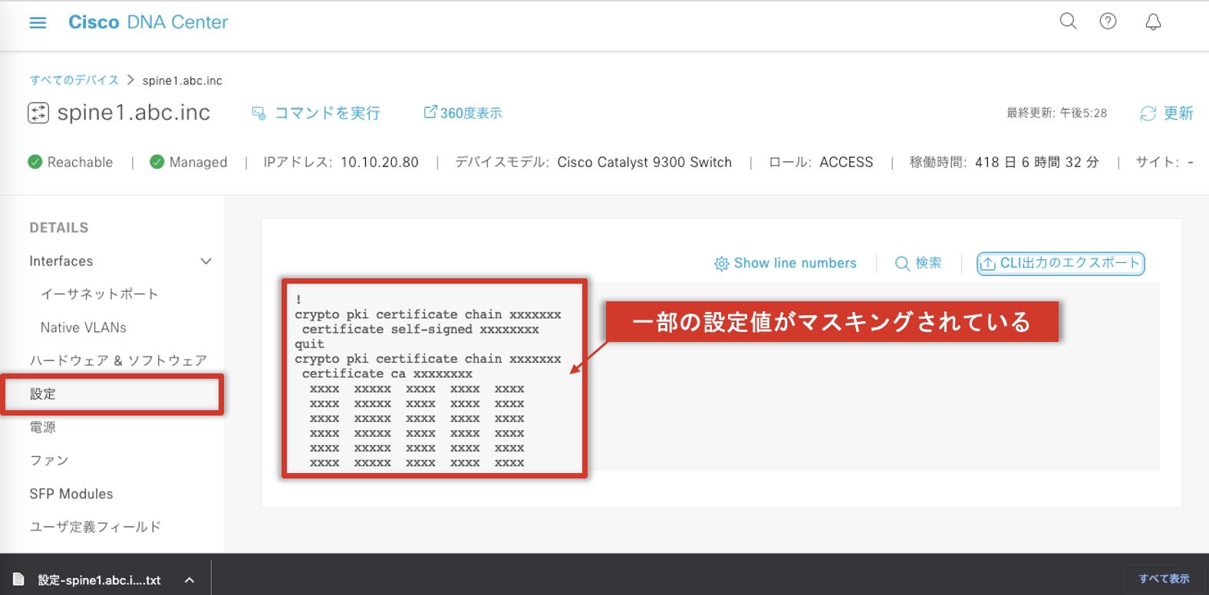The height and width of the screenshot is (595, 1209).
Task: Click CLI出力のエクスポート button
Action: [1060, 263]
